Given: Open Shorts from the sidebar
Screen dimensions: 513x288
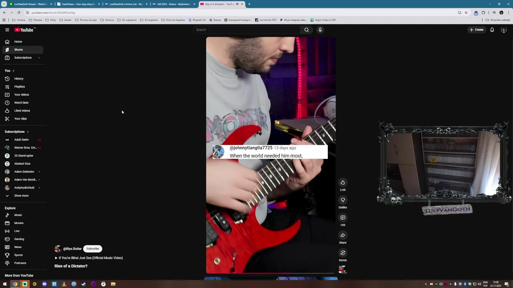Looking at the screenshot, I should pyautogui.click(x=22, y=50).
